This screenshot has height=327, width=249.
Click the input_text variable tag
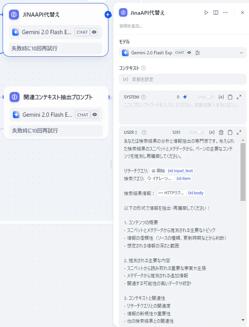pos(172,171)
